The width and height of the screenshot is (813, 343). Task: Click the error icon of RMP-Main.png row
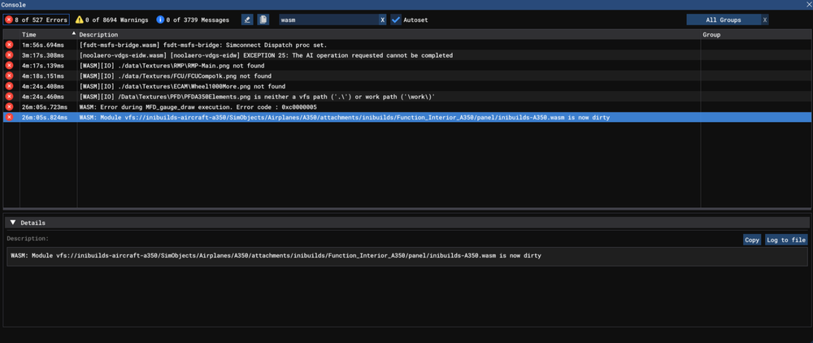[10, 66]
